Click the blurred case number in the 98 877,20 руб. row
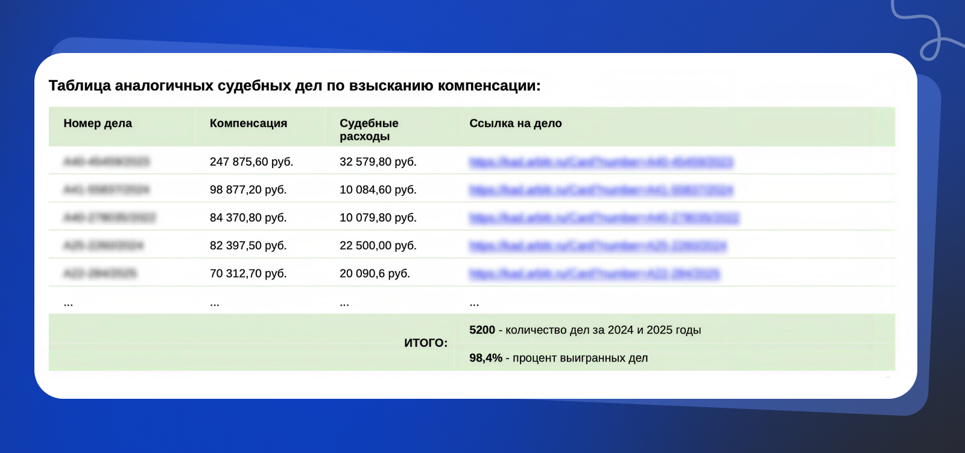Image resolution: width=965 pixels, height=453 pixels. pyautogui.click(x=106, y=190)
